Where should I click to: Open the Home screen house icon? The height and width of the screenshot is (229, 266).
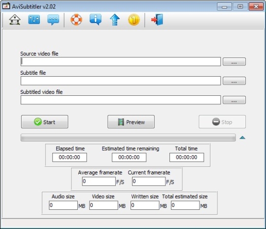click(15, 20)
